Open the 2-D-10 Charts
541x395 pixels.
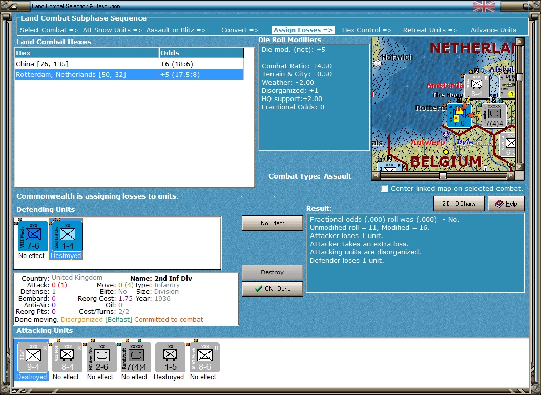click(x=459, y=204)
